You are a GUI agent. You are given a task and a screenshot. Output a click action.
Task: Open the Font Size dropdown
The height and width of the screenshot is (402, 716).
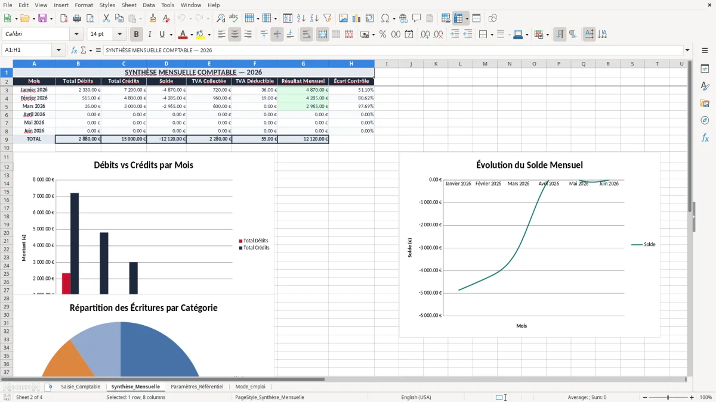point(120,35)
